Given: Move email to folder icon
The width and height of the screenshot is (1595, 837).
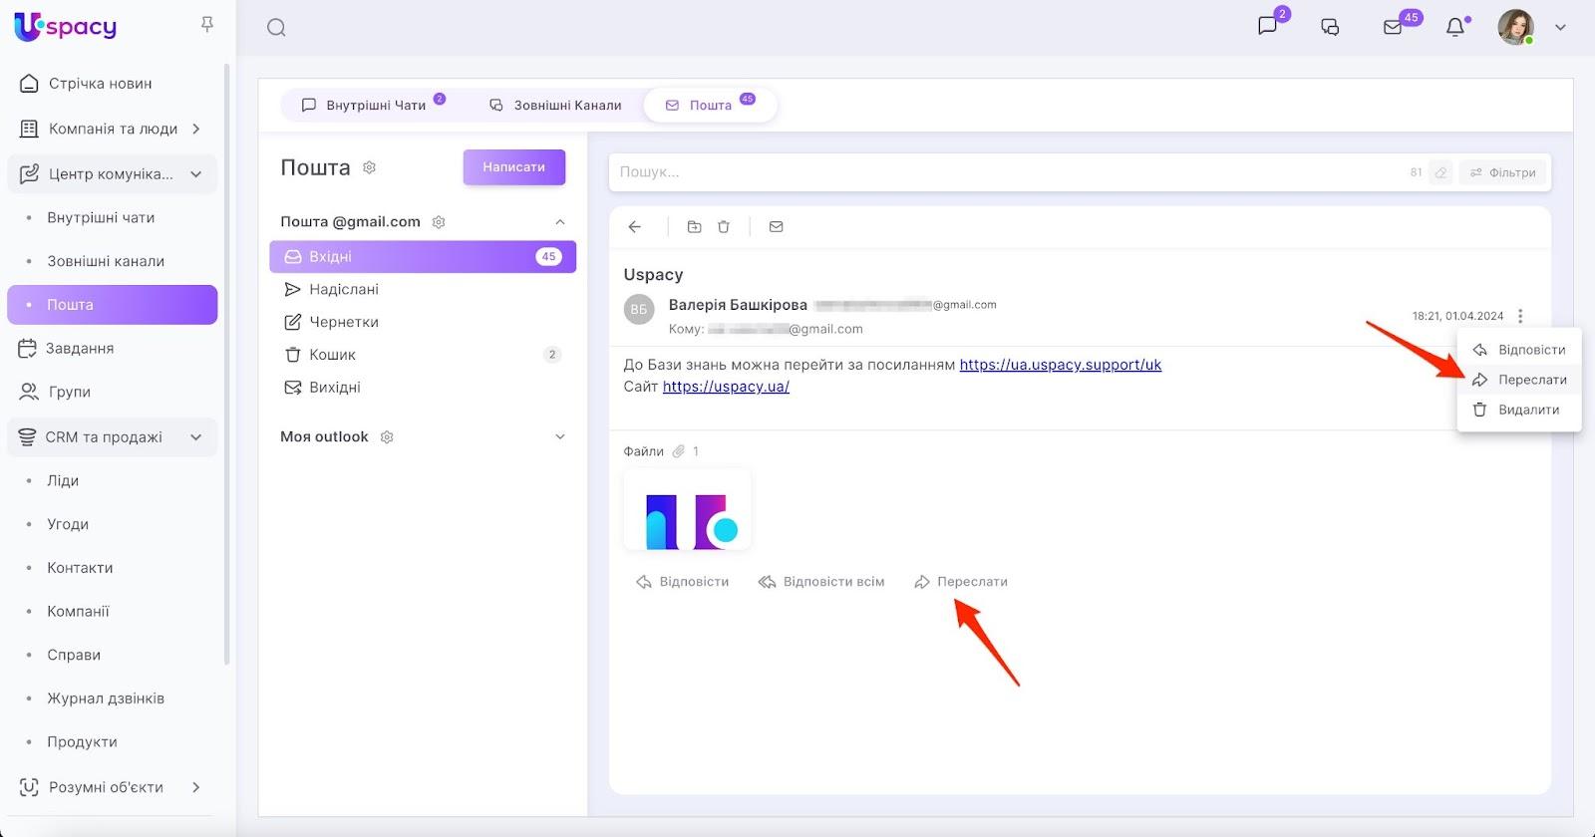Looking at the screenshot, I should [x=695, y=227].
